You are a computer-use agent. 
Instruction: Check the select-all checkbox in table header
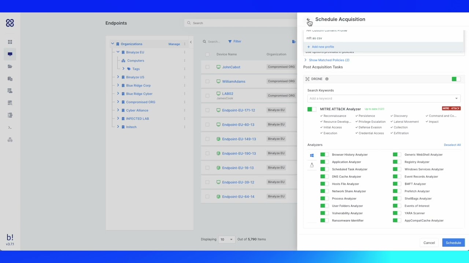207,54
